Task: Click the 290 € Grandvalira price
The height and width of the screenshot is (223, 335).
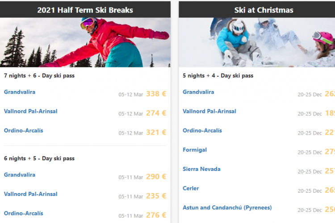Action: pos(156,177)
